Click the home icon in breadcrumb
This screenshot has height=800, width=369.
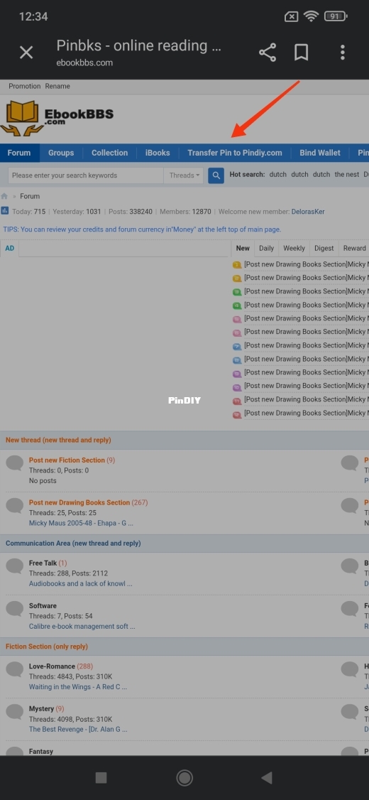point(4,196)
